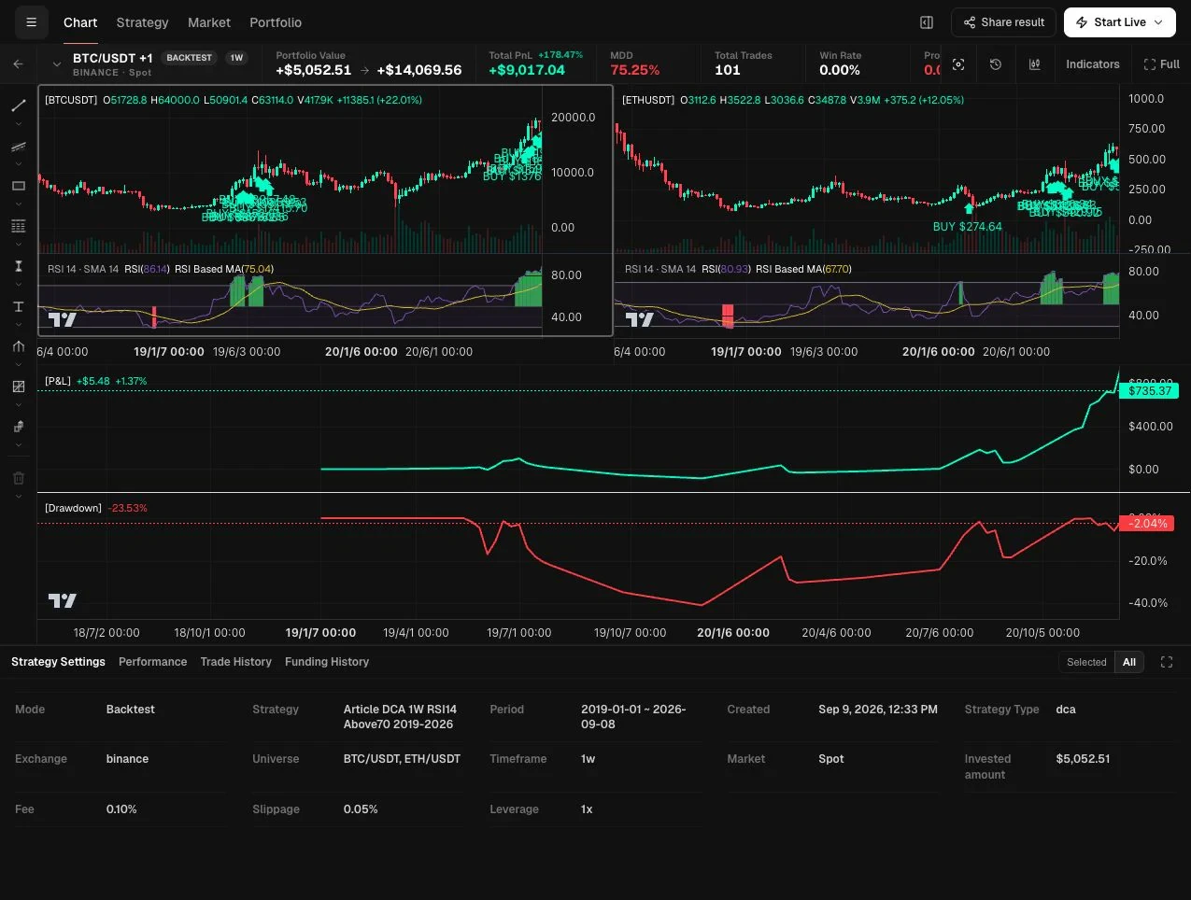Expand options below trend line tool

tap(18, 123)
